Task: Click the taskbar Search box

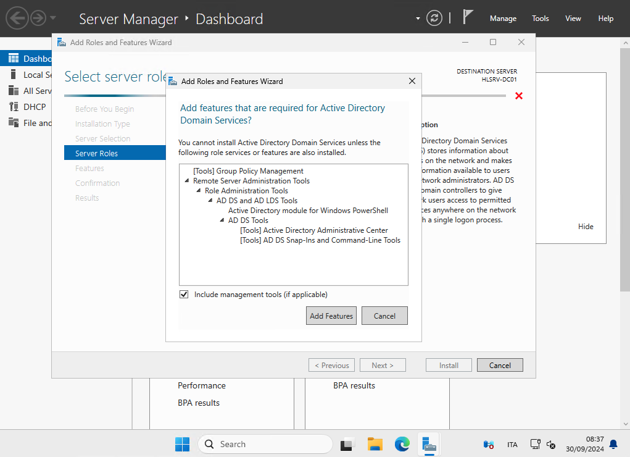Action: click(265, 444)
